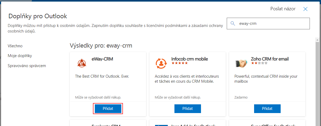The height and width of the screenshot is (126, 321).
Task: Click scrollbar up arrow
Action: click(317, 40)
